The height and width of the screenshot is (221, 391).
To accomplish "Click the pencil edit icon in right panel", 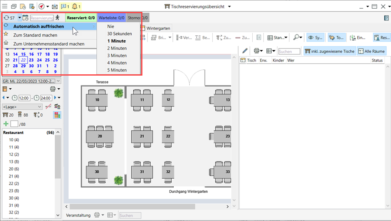I will [245, 51].
